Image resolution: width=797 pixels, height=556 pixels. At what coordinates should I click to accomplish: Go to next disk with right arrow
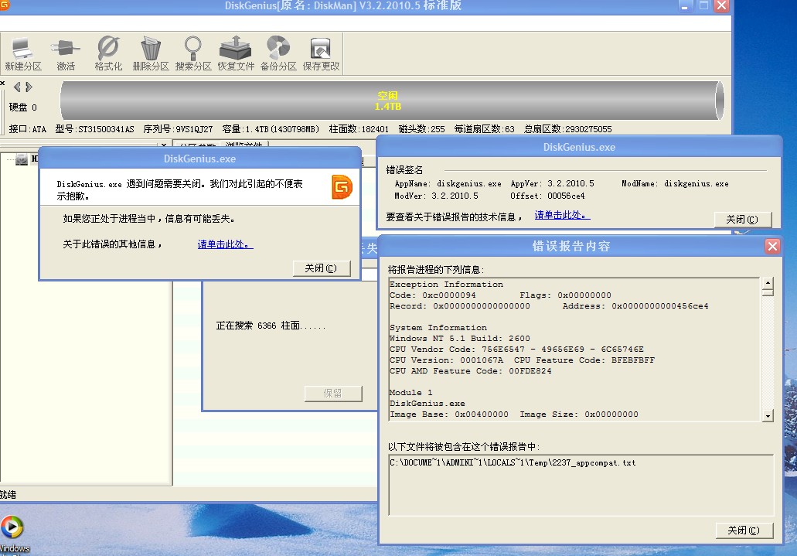click(29, 87)
